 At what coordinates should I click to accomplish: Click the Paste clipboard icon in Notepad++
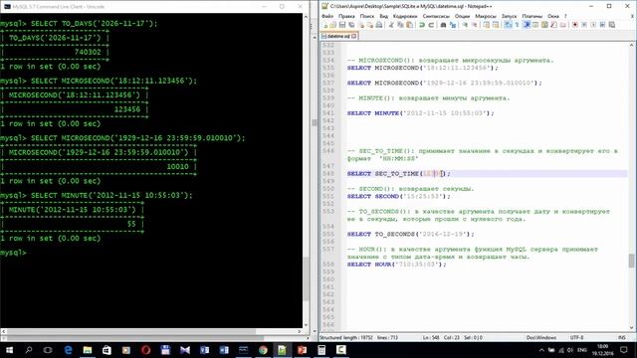[x=410, y=25]
